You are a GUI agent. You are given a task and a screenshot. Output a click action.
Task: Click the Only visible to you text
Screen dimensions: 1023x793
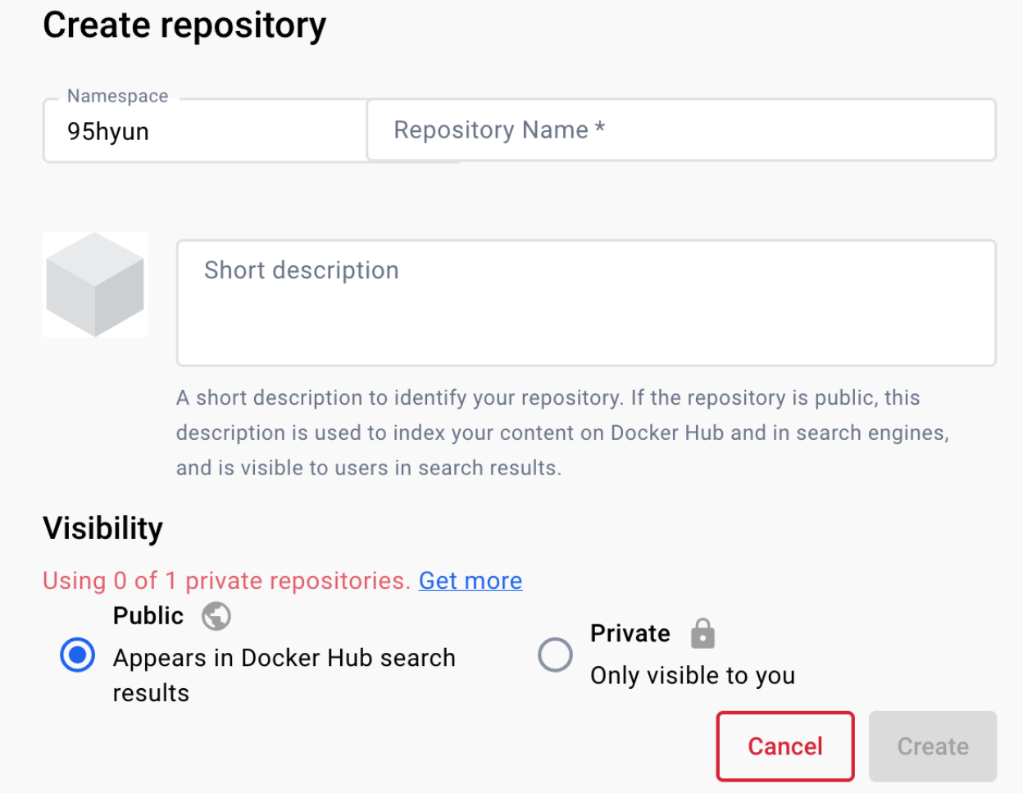[x=693, y=676]
